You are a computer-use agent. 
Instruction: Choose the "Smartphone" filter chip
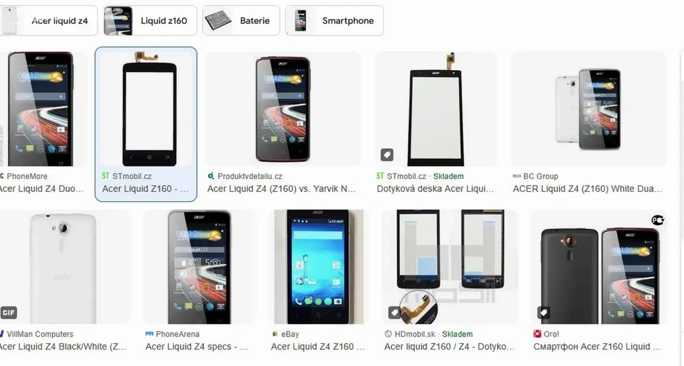pos(334,21)
